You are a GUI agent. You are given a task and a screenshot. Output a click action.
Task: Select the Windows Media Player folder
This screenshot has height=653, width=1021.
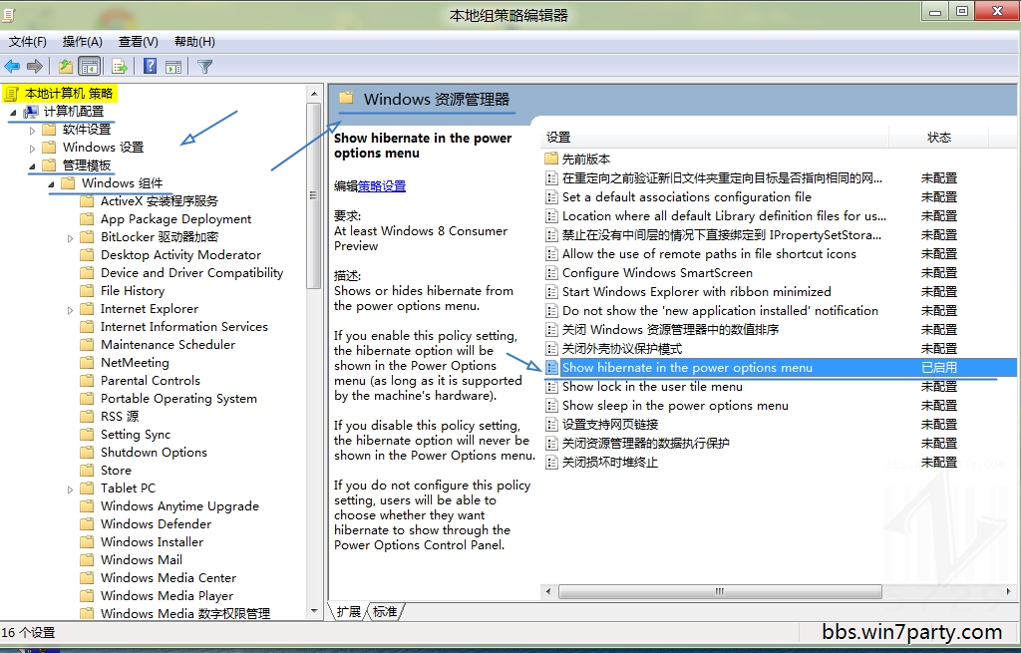coord(167,596)
